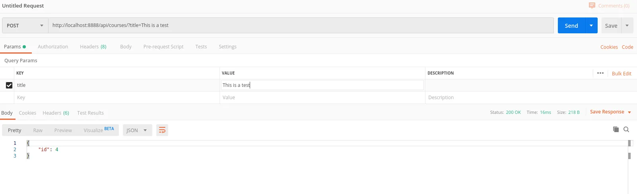The width and height of the screenshot is (637, 194).
Task: Switch to the Authorization tab
Action: [53, 46]
